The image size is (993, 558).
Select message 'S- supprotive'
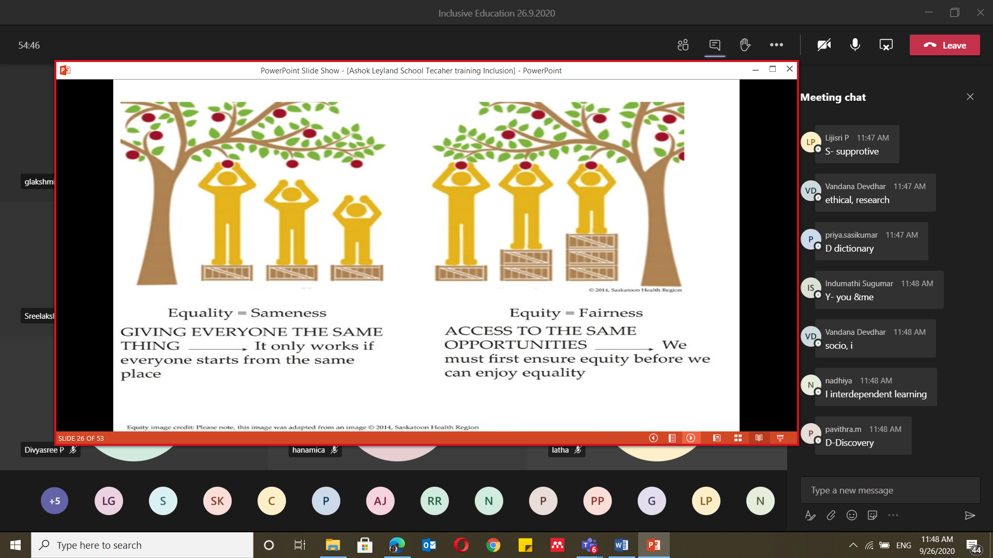852,151
